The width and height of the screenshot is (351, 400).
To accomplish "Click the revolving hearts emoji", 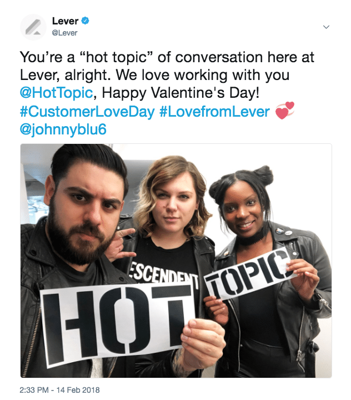I will click(x=285, y=111).
